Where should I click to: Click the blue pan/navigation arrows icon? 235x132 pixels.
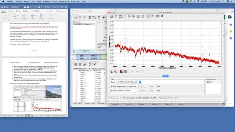(x=134, y=16)
